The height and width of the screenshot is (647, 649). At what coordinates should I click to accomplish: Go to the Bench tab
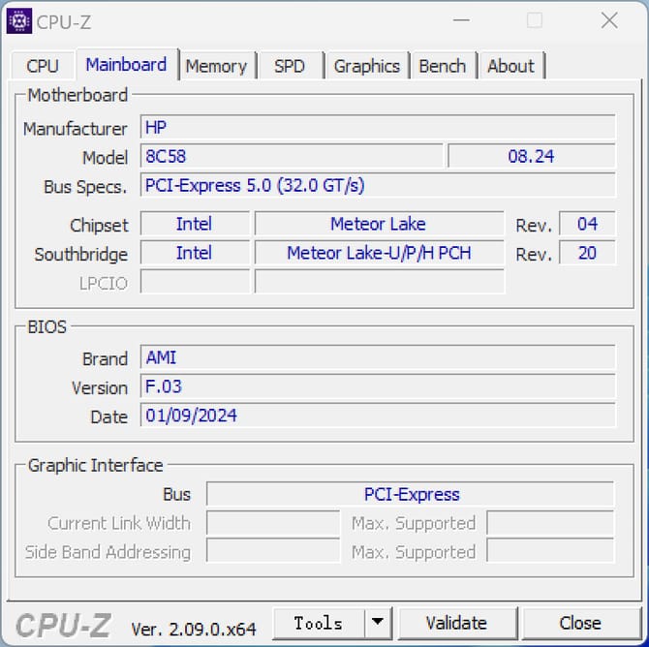[x=442, y=66]
